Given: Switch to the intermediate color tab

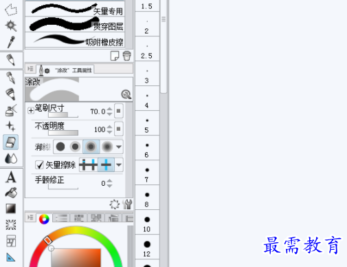Looking at the screenshot, I should point(96,217).
